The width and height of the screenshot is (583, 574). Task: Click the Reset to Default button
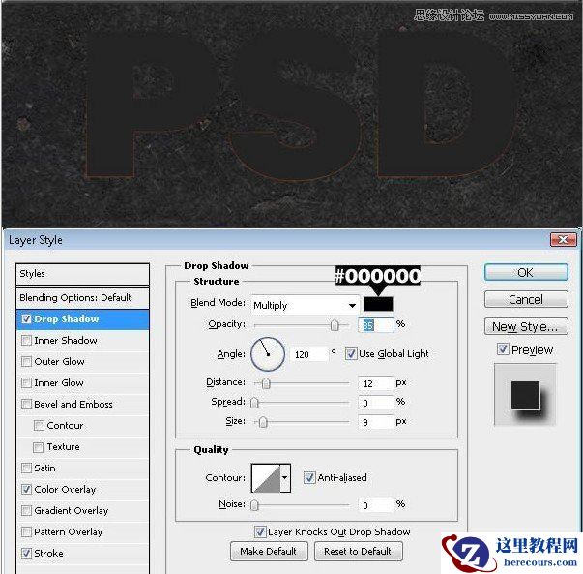coord(358,552)
